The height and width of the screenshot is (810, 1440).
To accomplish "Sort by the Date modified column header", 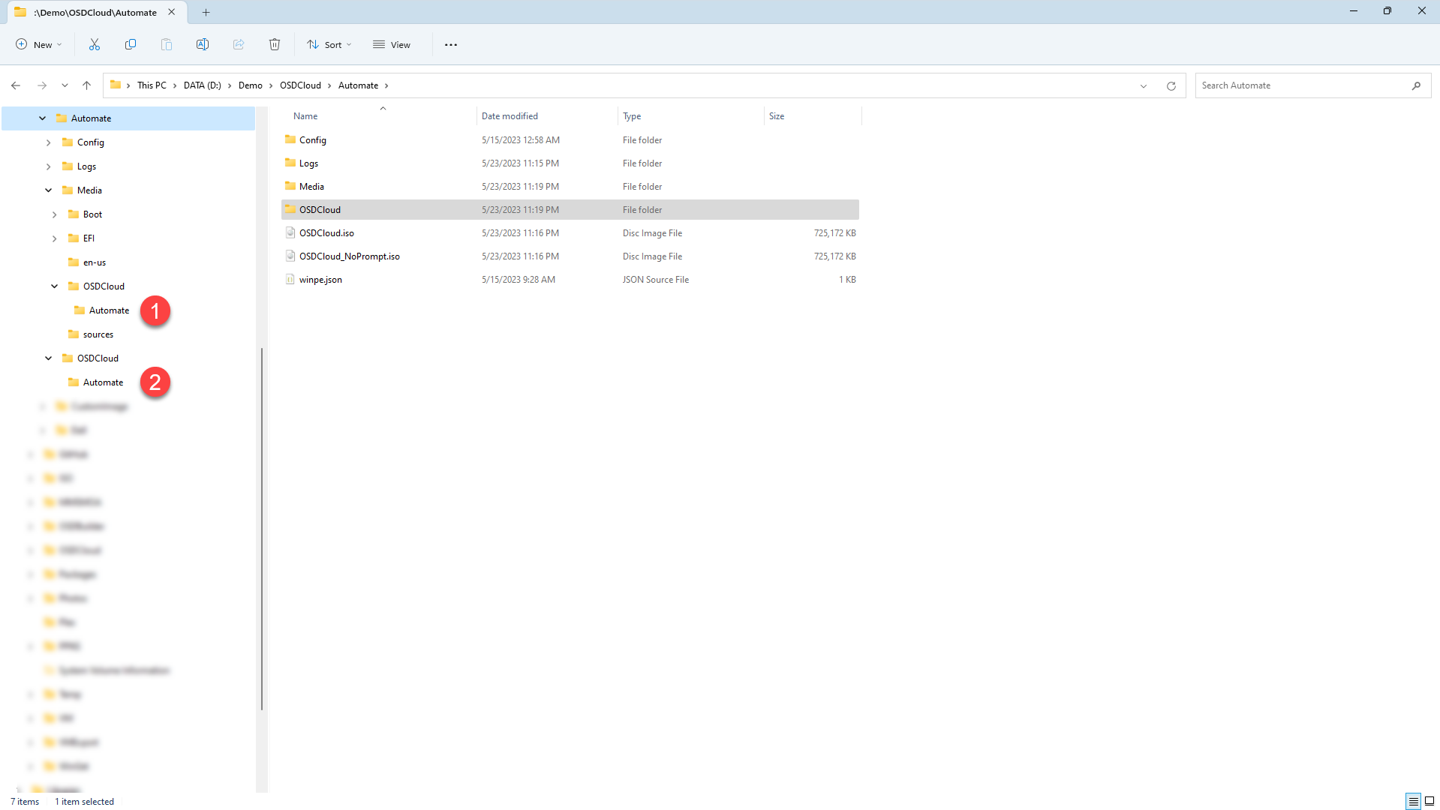I will [510, 116].
